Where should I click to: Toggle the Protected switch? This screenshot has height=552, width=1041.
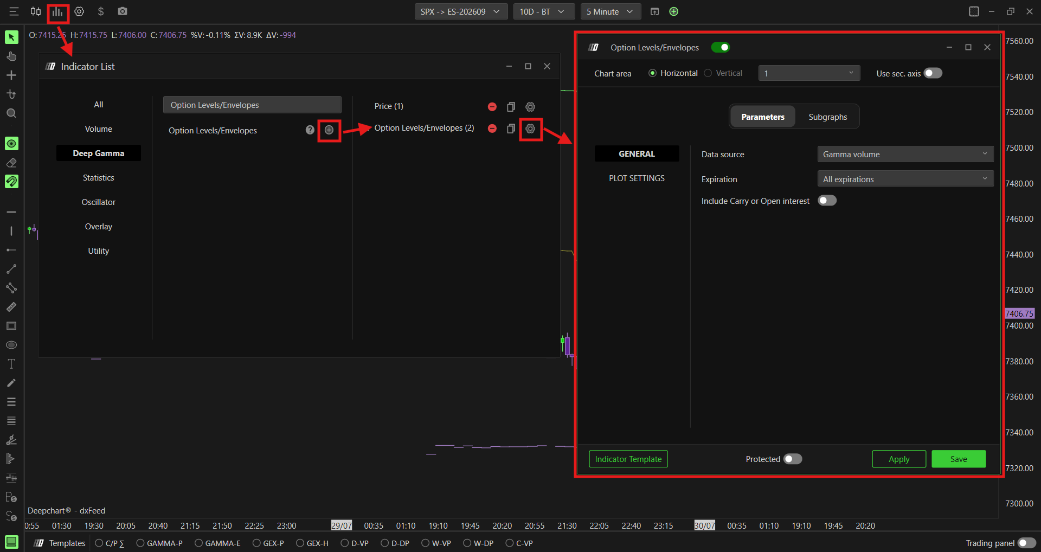coord(793,459)
